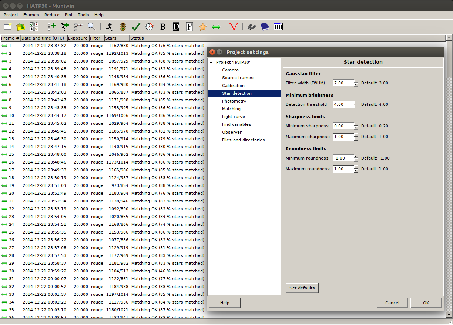This screenshot has height=325, width=453.
Task: Select Camera settings page
Action: [x=230, y=70]
